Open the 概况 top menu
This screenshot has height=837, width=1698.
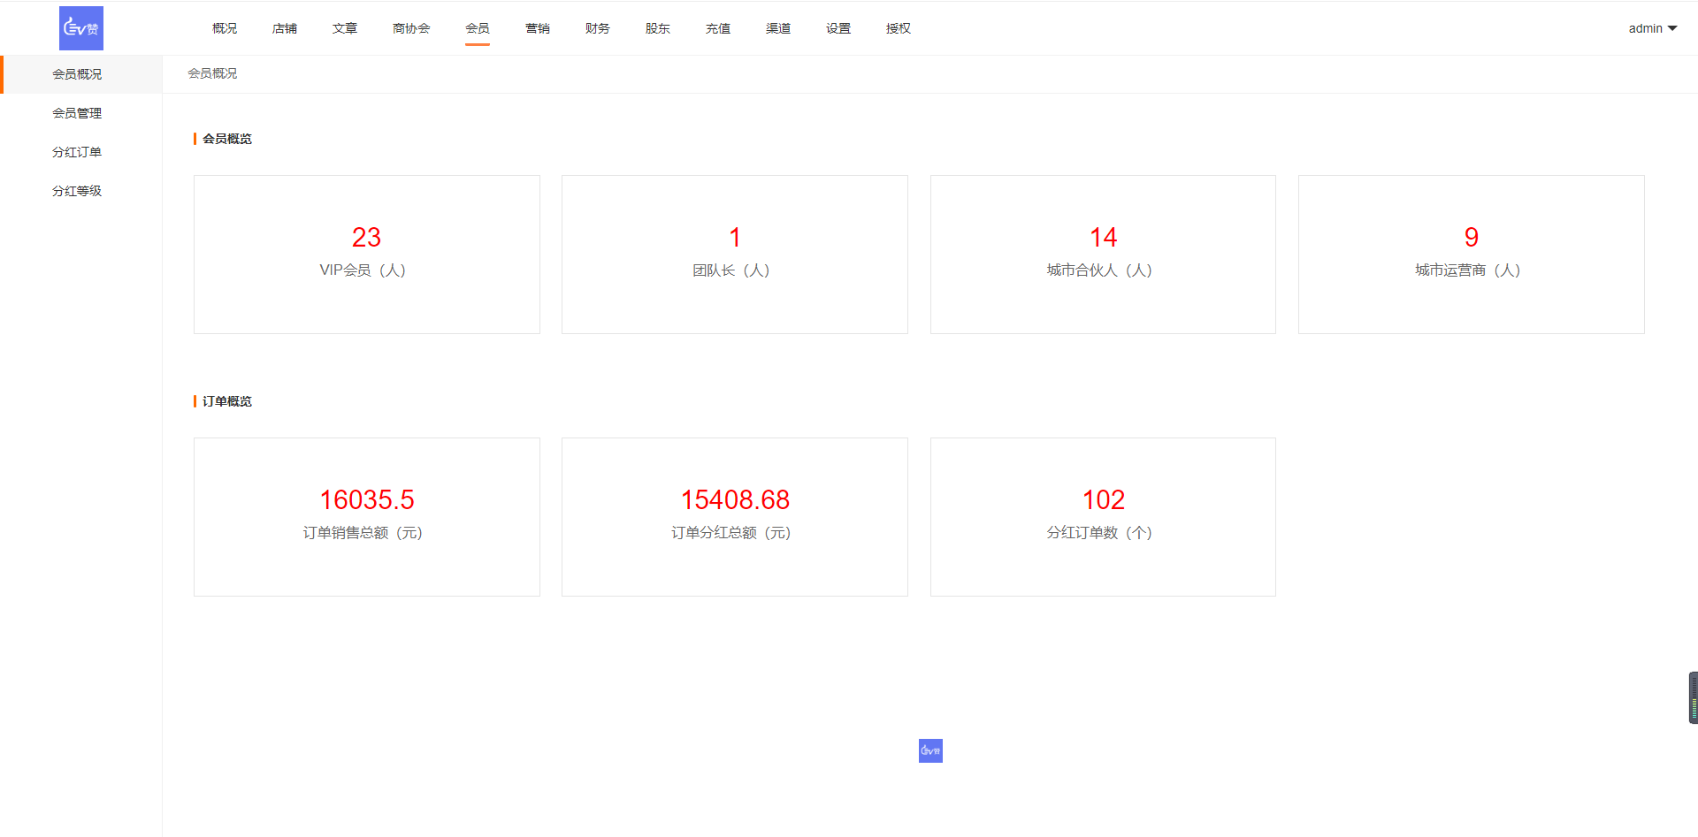point(225,28)
